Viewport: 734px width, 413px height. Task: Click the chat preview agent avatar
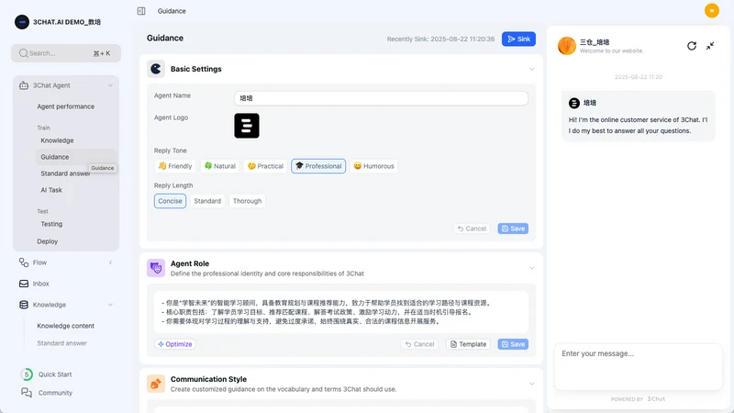tap(566, 46)
